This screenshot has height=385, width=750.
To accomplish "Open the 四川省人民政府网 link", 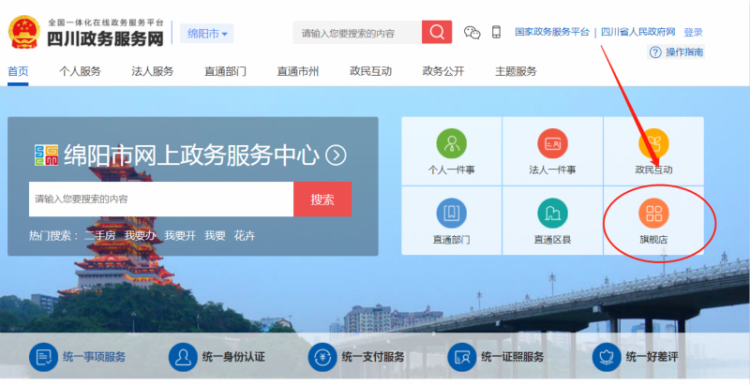I will (x=638, y=32).
